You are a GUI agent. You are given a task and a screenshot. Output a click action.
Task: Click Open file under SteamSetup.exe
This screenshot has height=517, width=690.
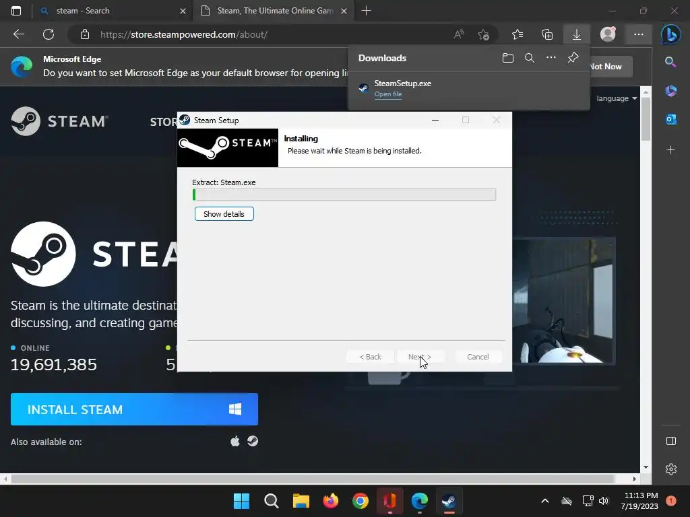387,94
